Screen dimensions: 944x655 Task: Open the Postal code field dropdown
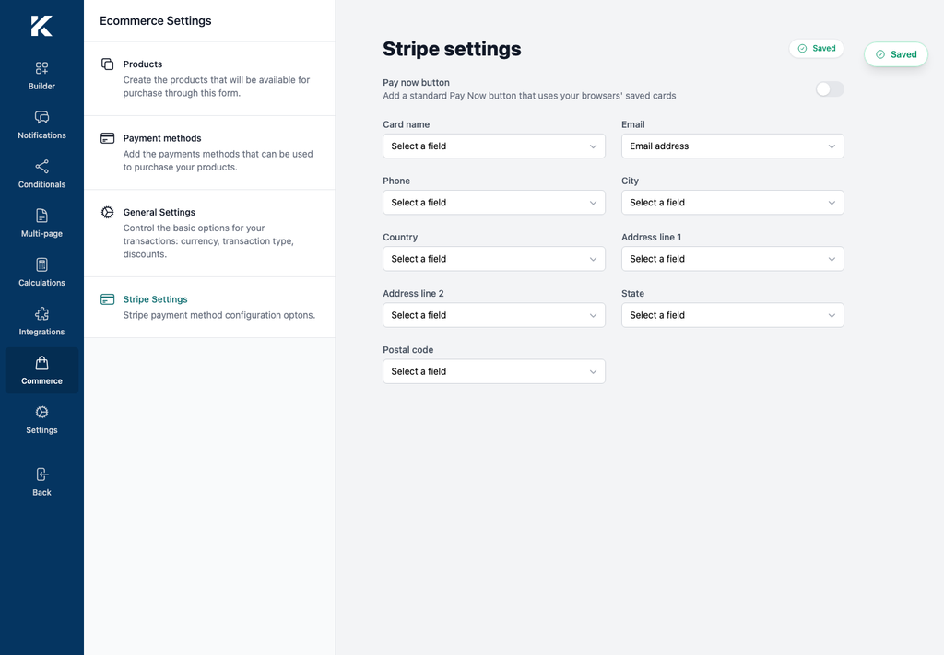[x=494, y=371]
